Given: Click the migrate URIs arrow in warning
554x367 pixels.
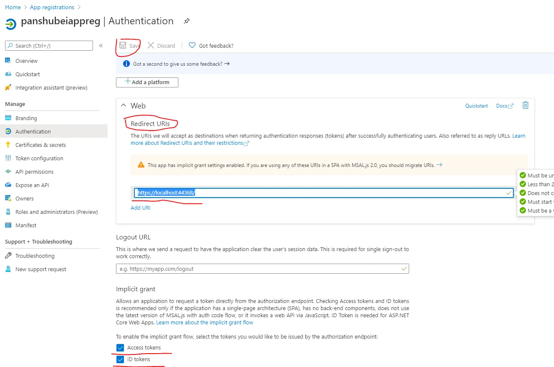Looking at the screenshot, I should pyautogui.click(x=439, y=165).
